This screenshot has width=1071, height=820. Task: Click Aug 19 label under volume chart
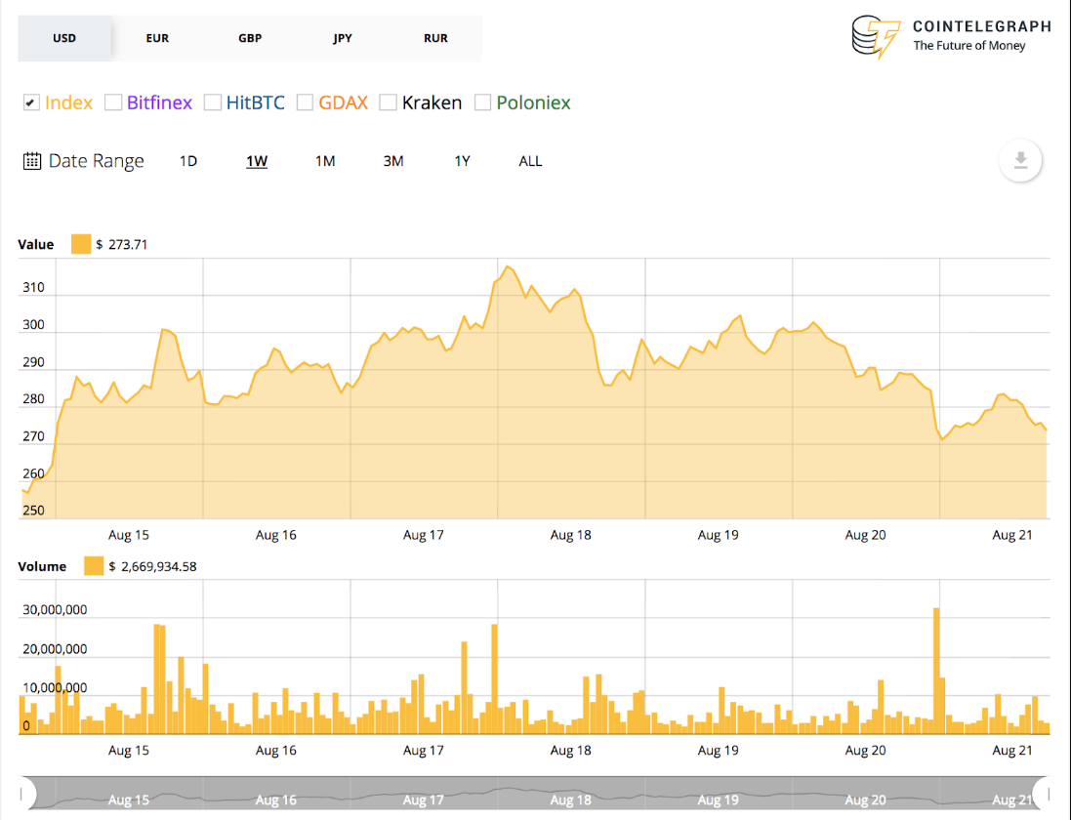pyautogui.click(x=718, y=750)
